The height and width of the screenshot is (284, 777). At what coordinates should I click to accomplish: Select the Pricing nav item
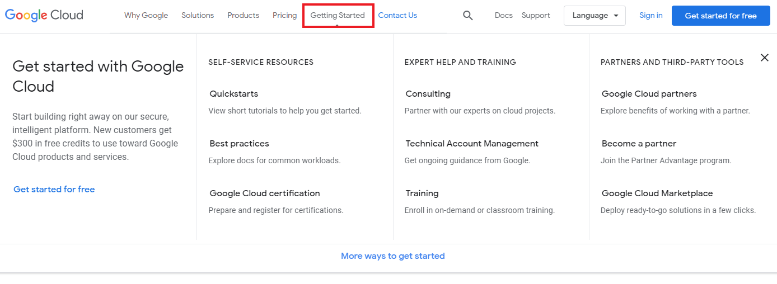coord(285,16)
